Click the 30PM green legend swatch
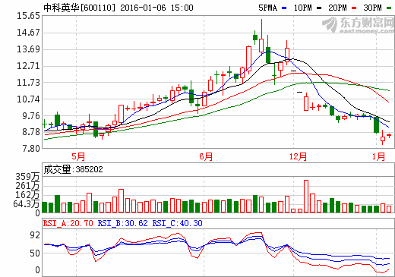395x277 pixels. tap(389, 8)
